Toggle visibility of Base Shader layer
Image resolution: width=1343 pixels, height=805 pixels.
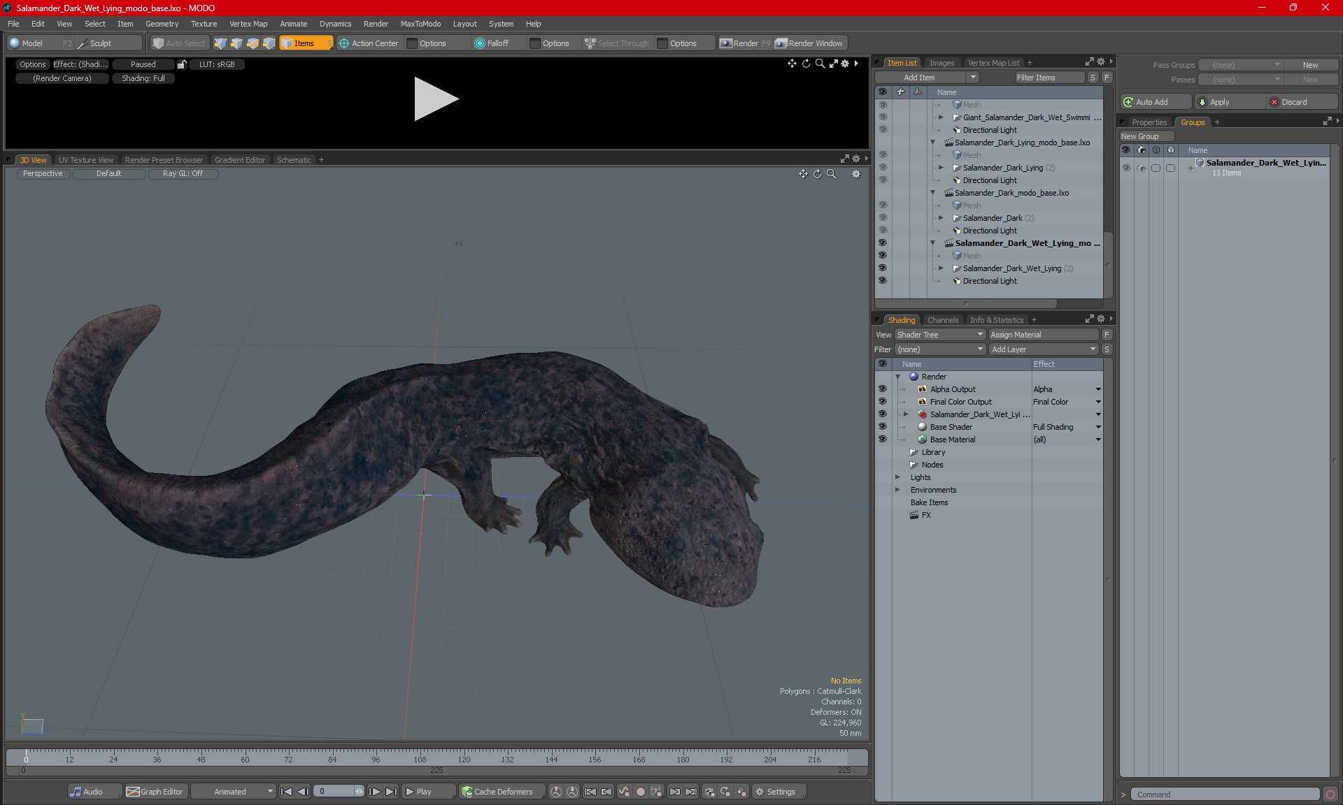882,427
